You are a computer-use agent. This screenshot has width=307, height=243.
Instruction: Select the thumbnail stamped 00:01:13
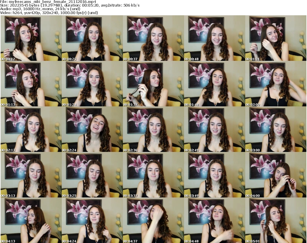click(x=31, y=84)
